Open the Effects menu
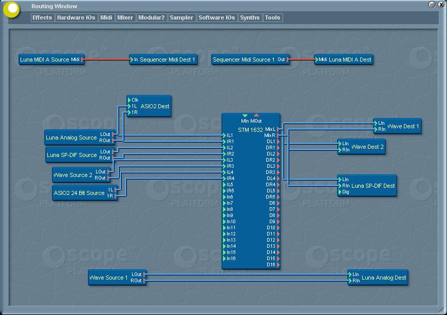 click(42, 17)
